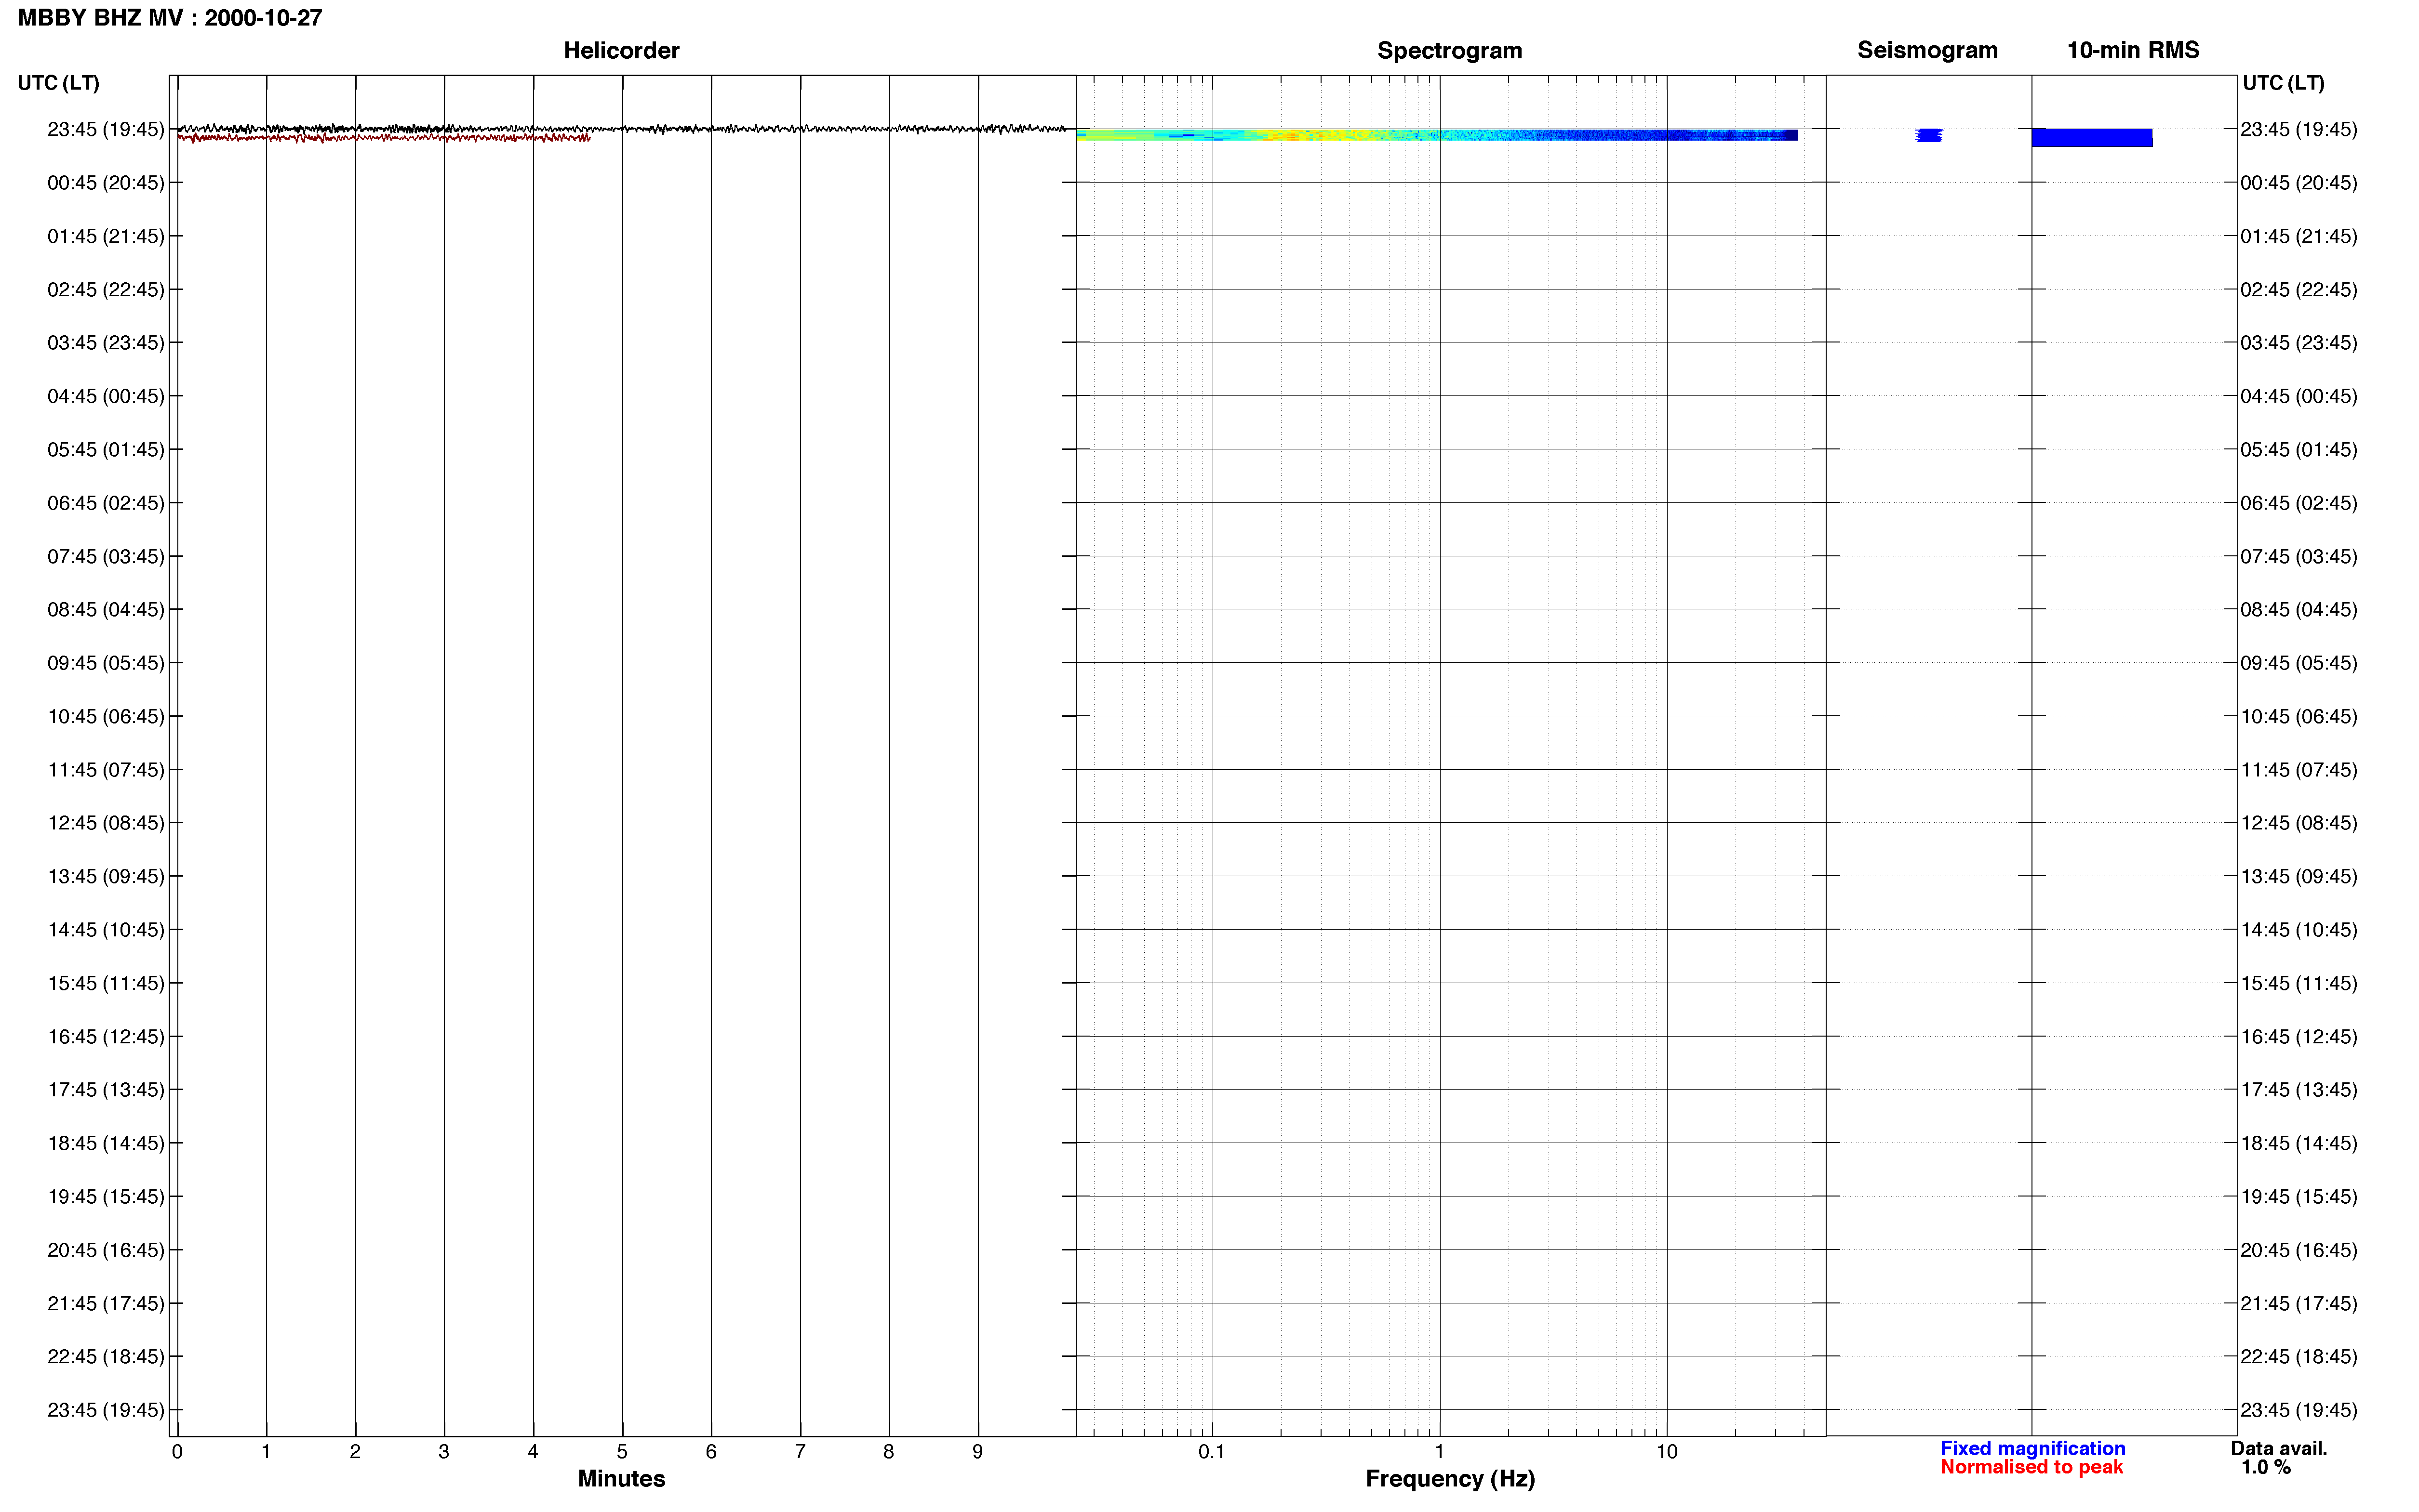Image resolution: width=2419 pixels, height=1512 pixels.
Task: Click left time label '22:45 (18:45)'
Action: tap(106, 1357)
